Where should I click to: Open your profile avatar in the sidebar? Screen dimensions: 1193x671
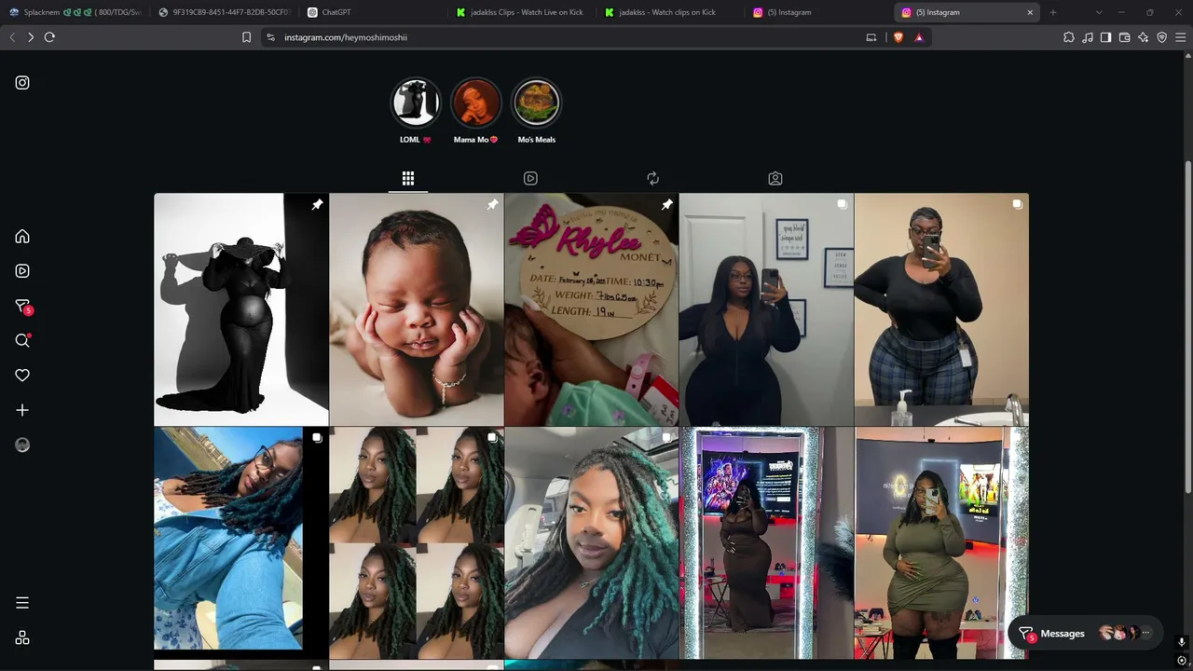point(22,445)
